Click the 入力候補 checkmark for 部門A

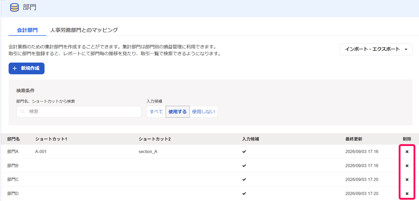click(x=244, y=152)
